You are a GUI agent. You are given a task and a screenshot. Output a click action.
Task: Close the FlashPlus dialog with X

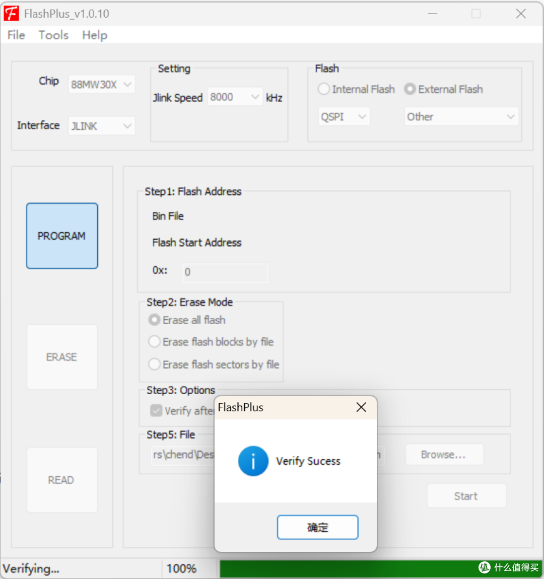[x=361, y=407]
